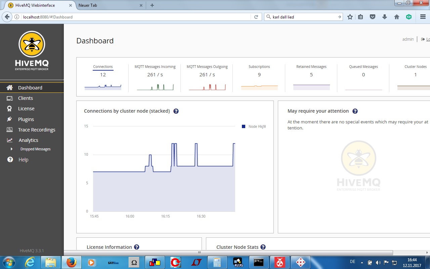Click the Help question mark icon in sidebar
430x269 pixels.
[10, 160]
